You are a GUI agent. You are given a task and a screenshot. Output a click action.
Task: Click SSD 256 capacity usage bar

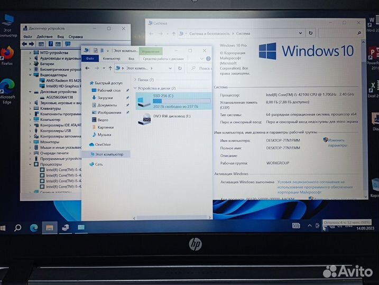coord(181,101)
